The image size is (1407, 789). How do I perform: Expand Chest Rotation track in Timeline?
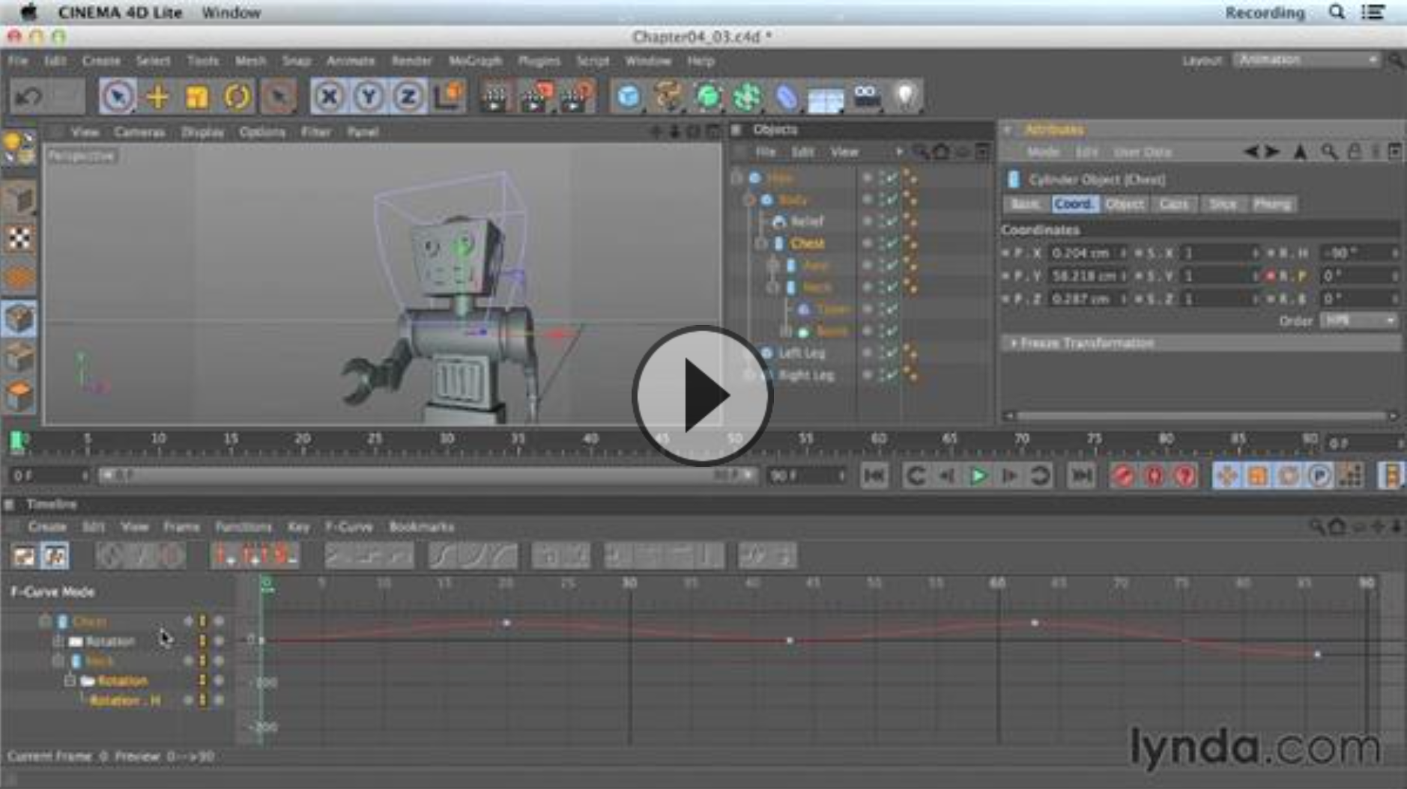tap(57, 642)
